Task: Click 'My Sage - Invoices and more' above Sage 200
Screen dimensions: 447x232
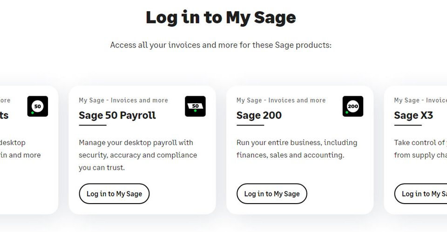Action: pyautogui.click(x=281, y=100)
